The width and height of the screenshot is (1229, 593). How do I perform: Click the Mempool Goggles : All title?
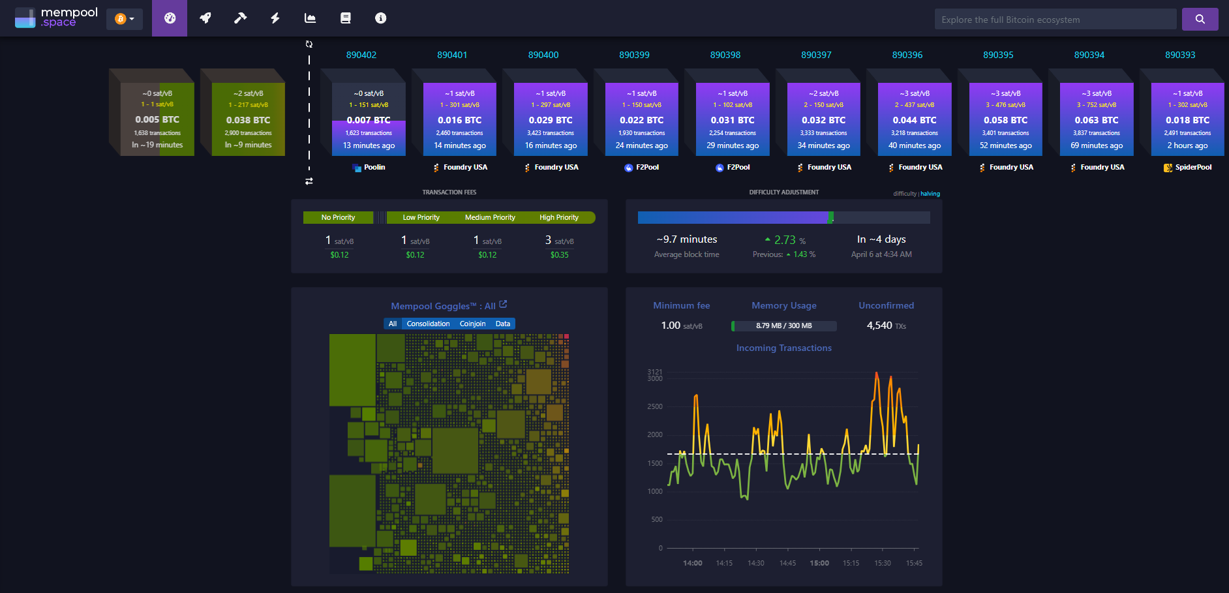click(x=443, y=306)
